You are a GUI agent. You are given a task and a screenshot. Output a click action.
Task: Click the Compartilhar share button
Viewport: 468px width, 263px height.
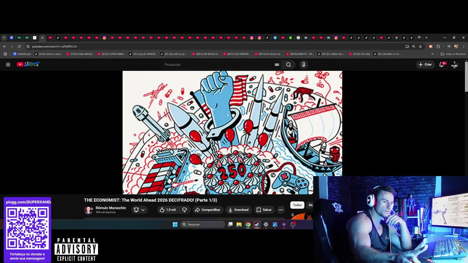[208, 210]
